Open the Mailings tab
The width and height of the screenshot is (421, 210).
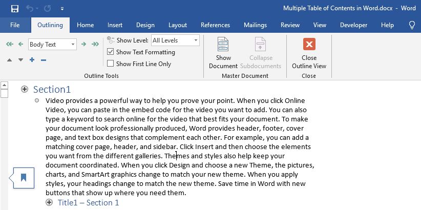click(256, 25)
